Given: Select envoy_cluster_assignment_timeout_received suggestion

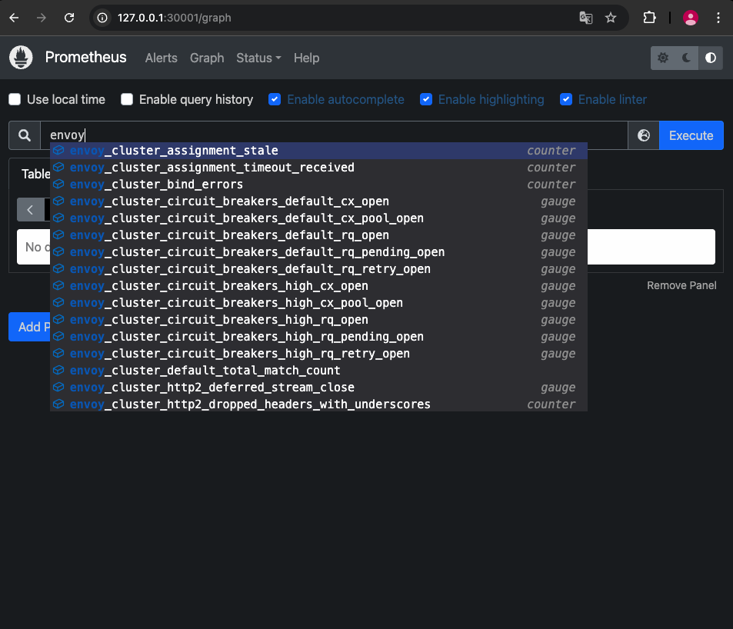Looking at the screenshot, I should [318, 168].
